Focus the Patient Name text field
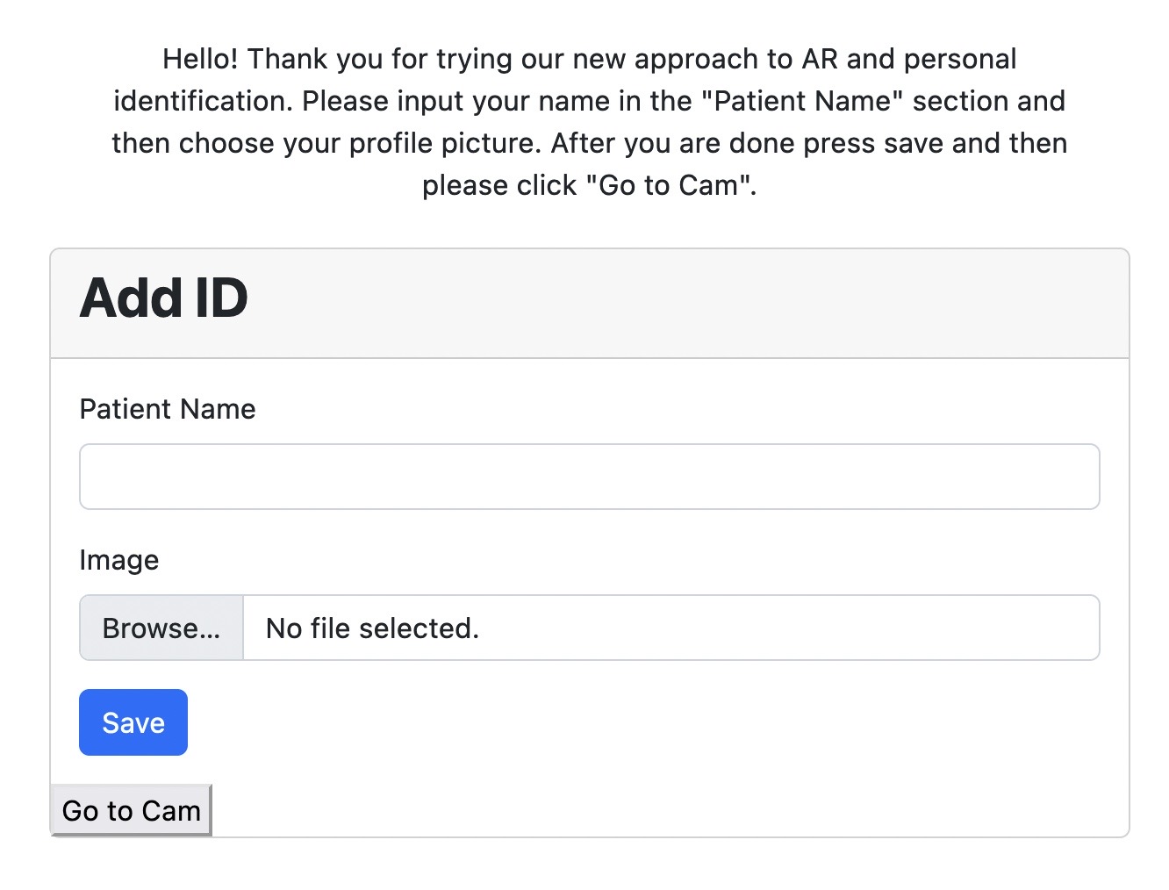The image size is (1169, 890). tap(589, 477)
